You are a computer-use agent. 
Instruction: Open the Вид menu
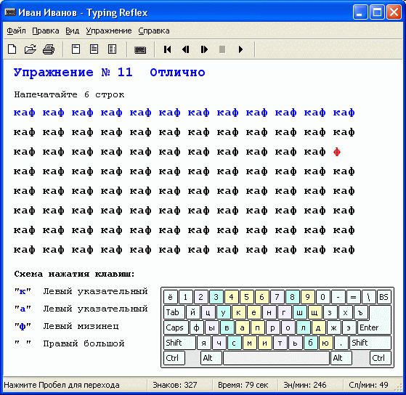click(x=72, y=30)
